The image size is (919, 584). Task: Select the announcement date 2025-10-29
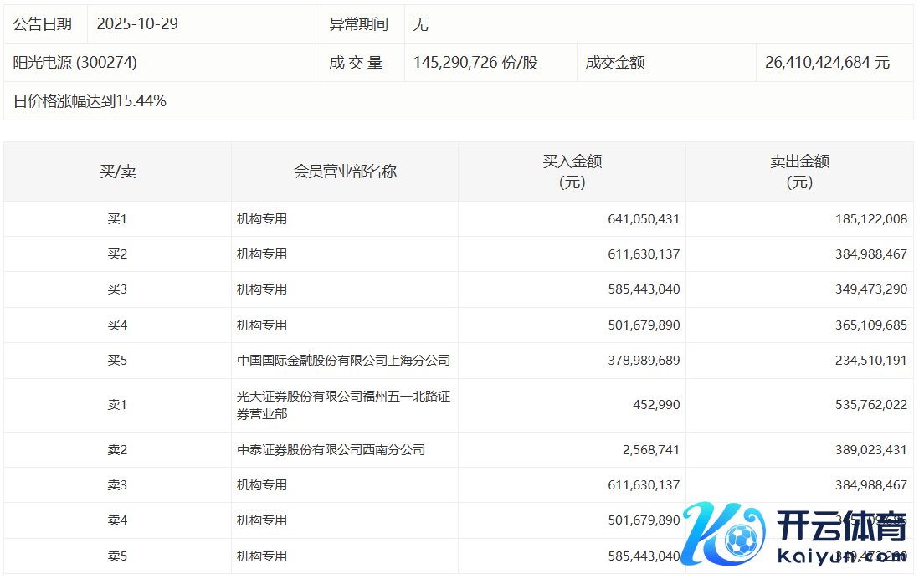[x=137, y=24]
